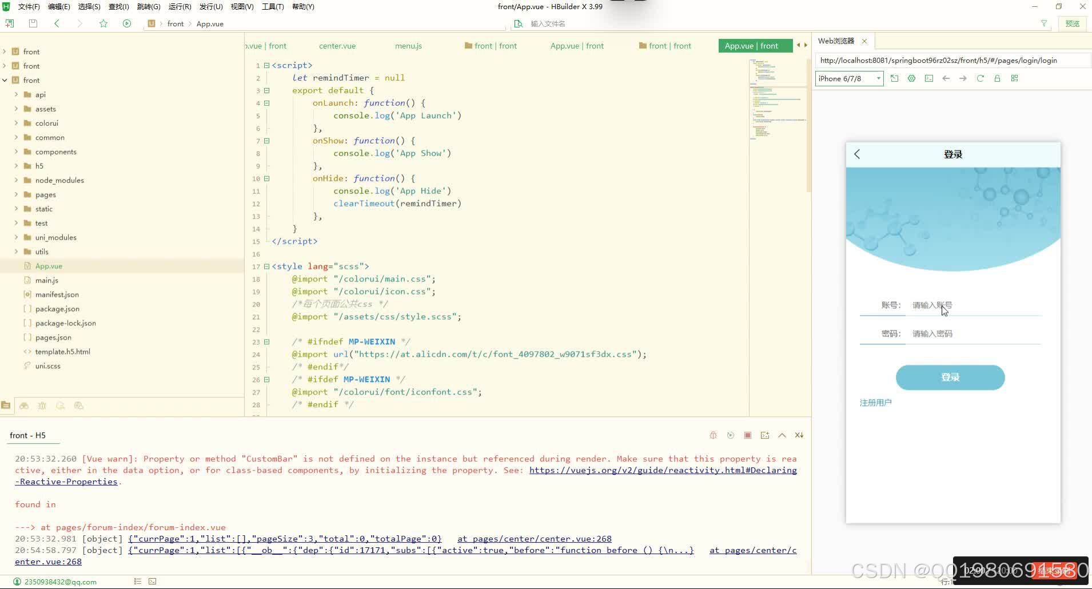Click the save file toolbar icon
The width and height of the screenshot is (1092, 589).
[33, 23]
